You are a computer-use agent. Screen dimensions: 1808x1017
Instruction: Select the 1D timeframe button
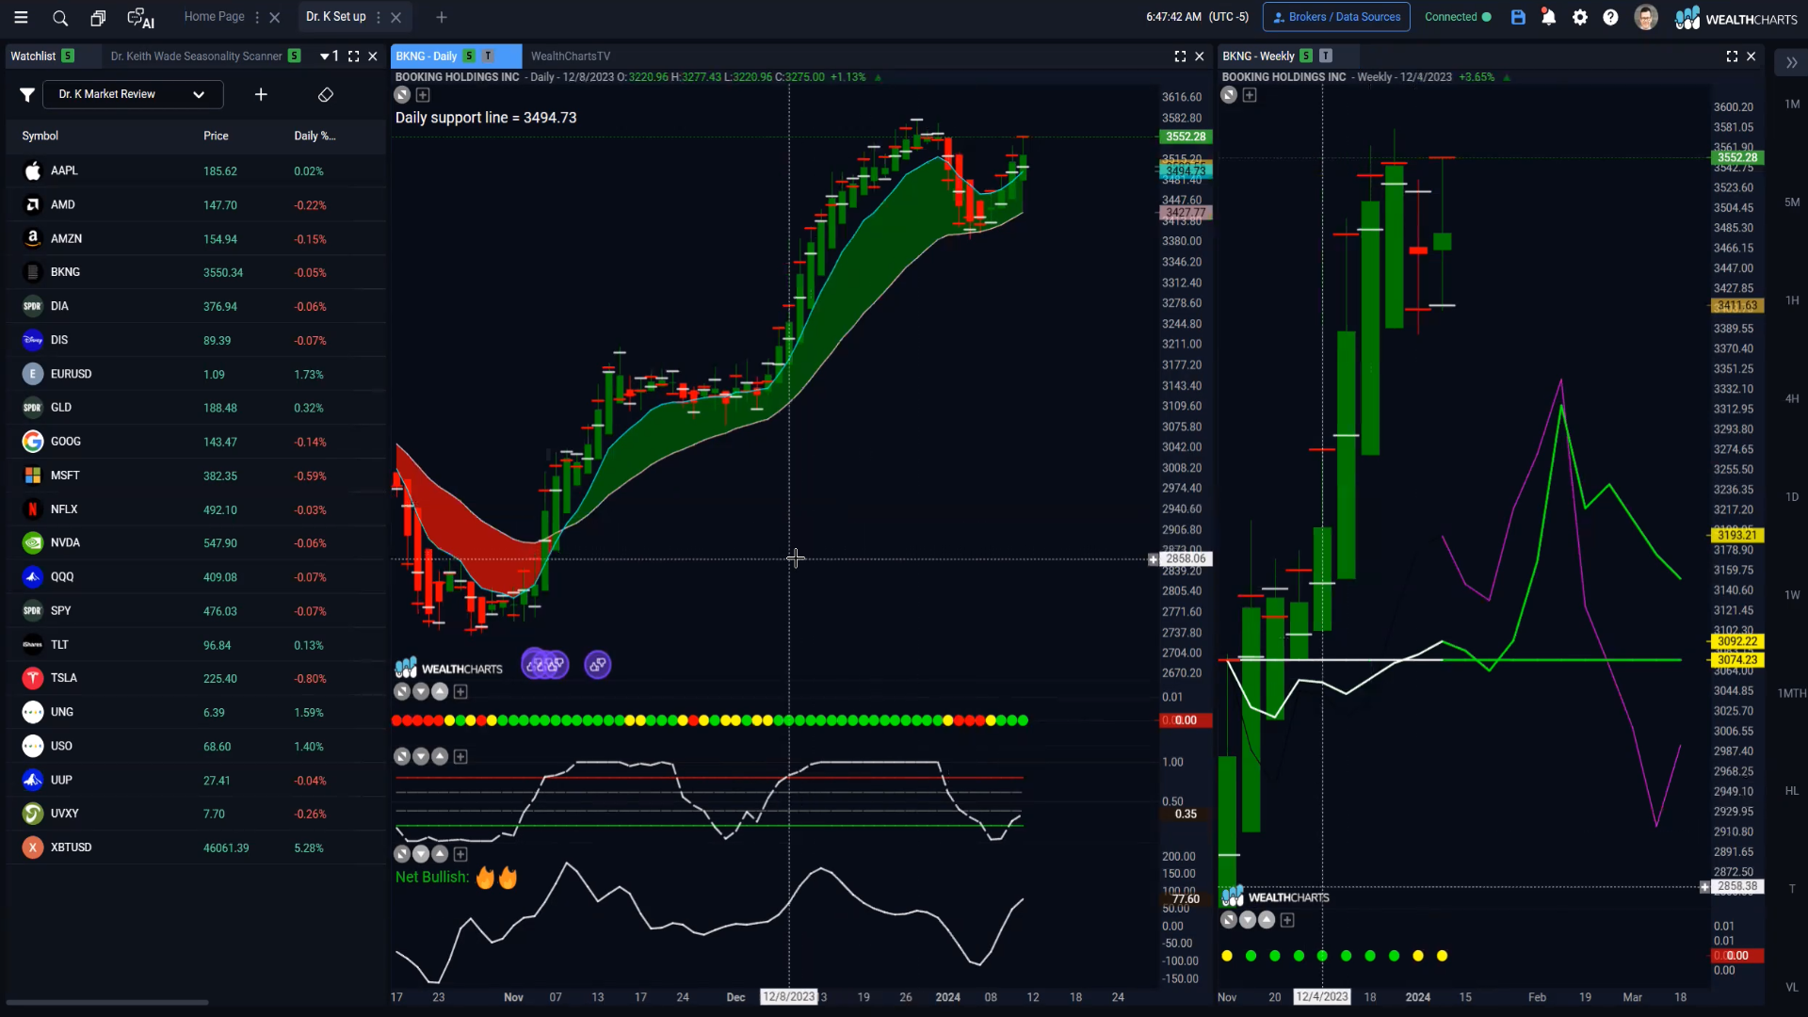point(1792,497)
